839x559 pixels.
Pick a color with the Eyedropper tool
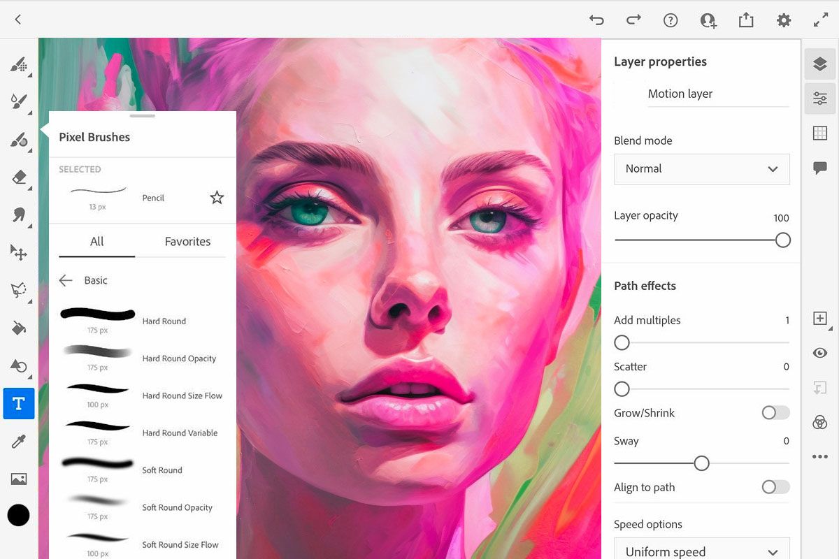[x=18, y=441]
